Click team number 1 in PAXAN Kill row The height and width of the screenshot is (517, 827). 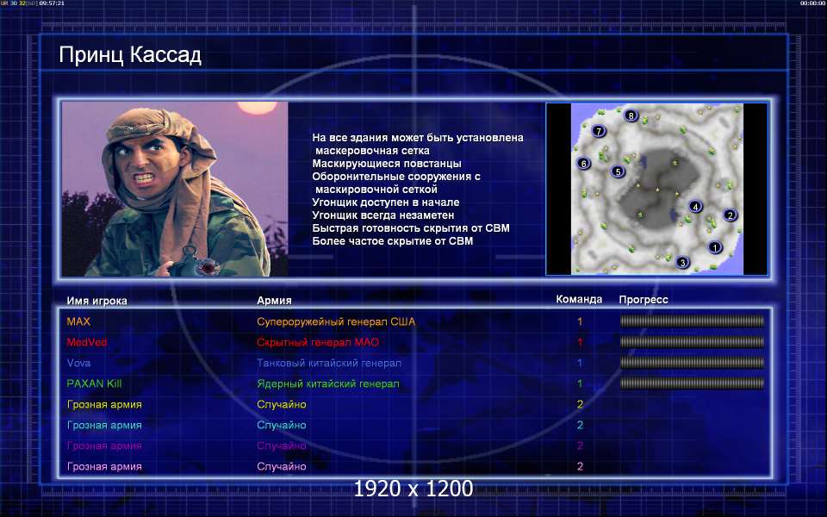[580, 383]
